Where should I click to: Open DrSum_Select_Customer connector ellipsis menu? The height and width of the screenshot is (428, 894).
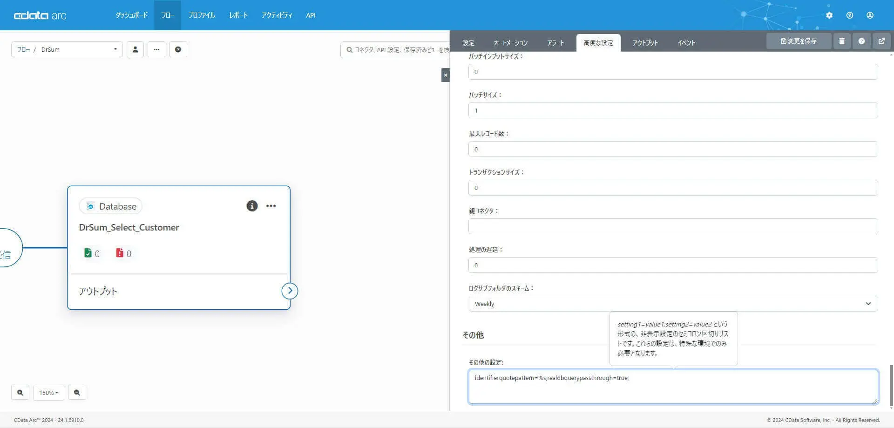pyautogui.click(x=271, y=206)
